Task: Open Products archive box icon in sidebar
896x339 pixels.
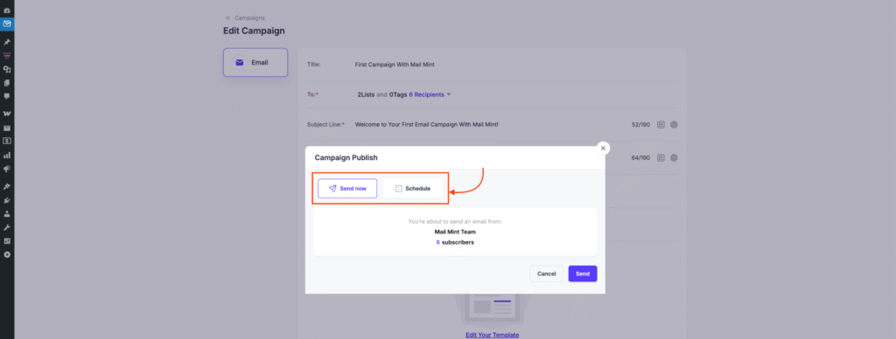Action: [7, 128]
